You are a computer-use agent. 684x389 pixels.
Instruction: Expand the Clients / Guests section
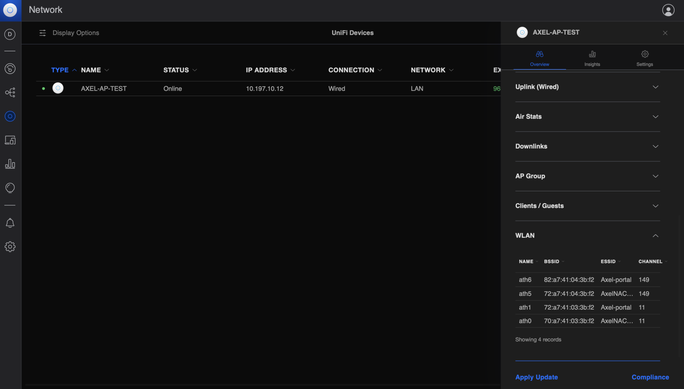(x=587, y=206)
